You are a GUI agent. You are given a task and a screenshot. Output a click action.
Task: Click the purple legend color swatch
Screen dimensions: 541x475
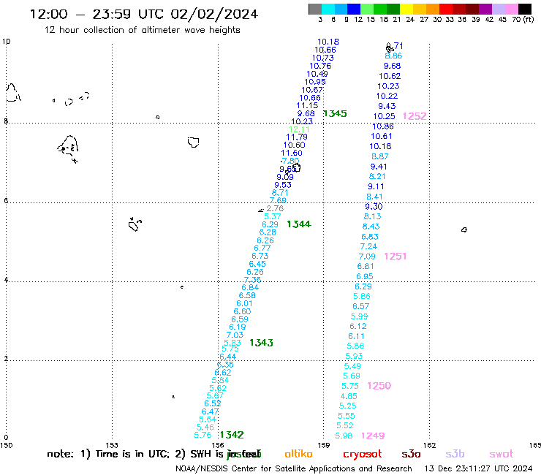[485, 9]
